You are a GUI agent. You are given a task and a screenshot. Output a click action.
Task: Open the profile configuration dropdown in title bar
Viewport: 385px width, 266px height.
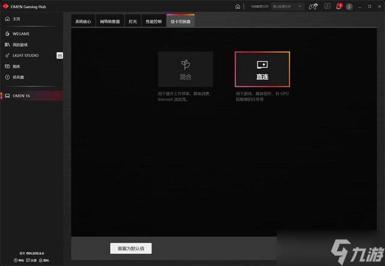288,7
